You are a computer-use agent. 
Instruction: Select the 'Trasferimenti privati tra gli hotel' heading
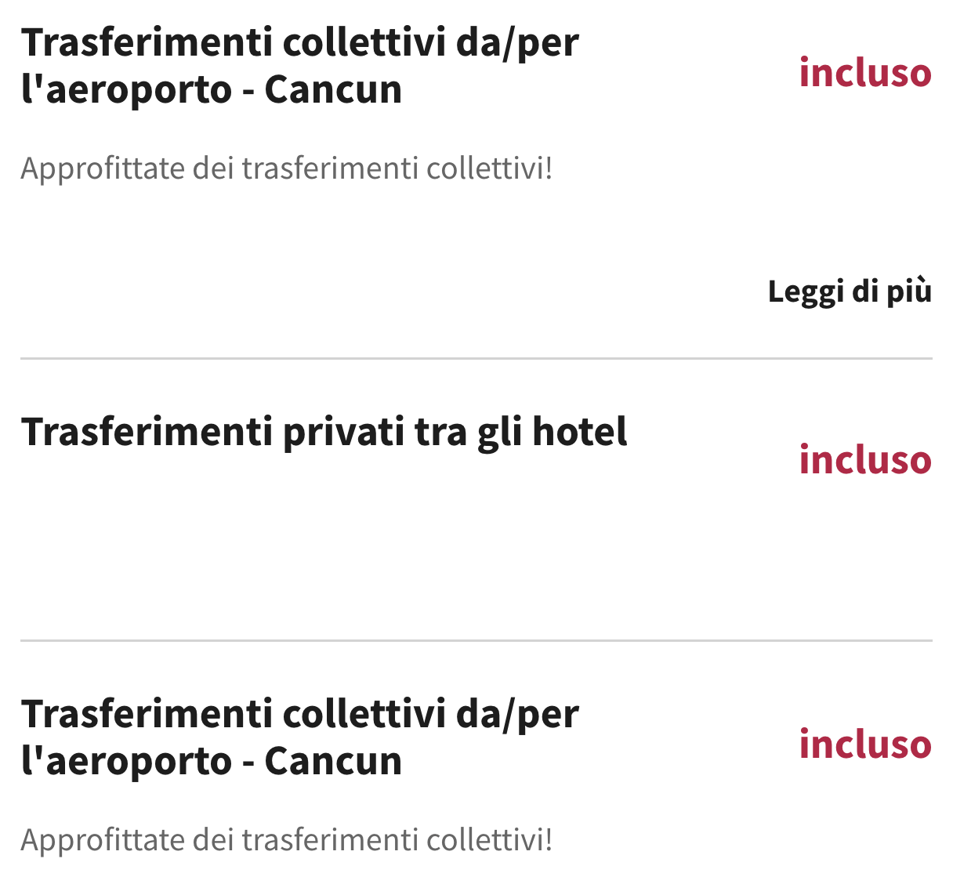click(x=324, y=431)
